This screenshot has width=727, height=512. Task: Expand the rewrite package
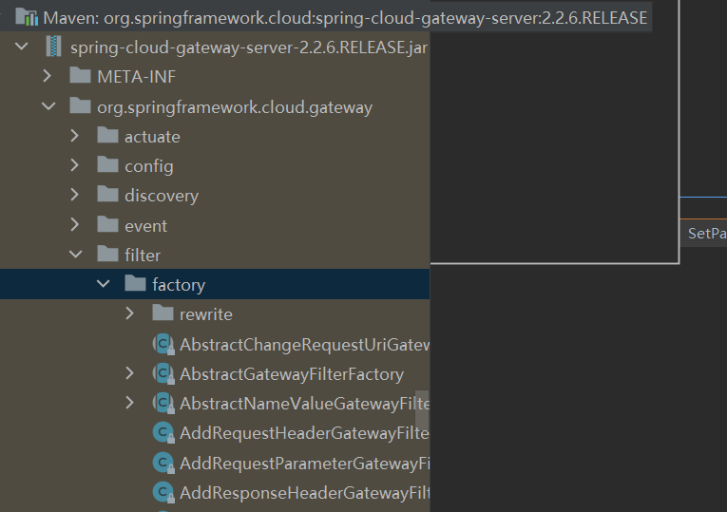130,313
